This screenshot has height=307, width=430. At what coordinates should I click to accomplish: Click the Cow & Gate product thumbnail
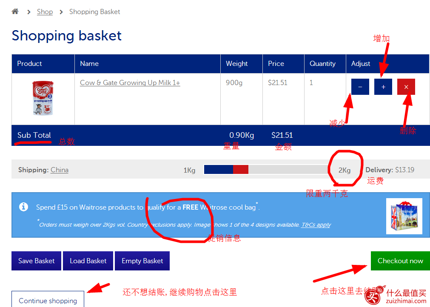click(43, 98)
